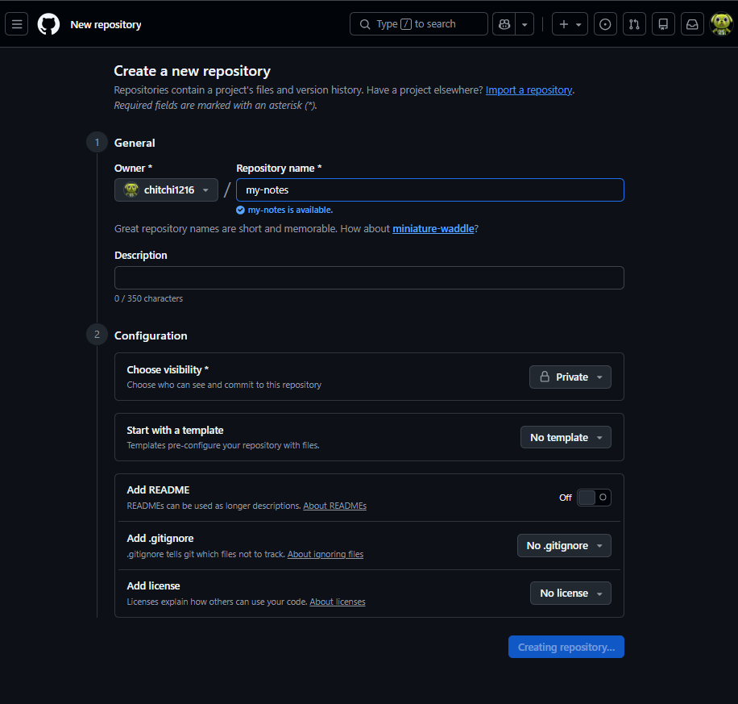Open user profile avatar menu
Screen dimensions: 738x704
point(721,24)
